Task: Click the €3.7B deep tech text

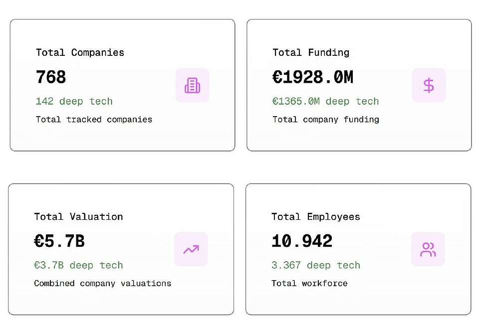Action: [78, 265]
